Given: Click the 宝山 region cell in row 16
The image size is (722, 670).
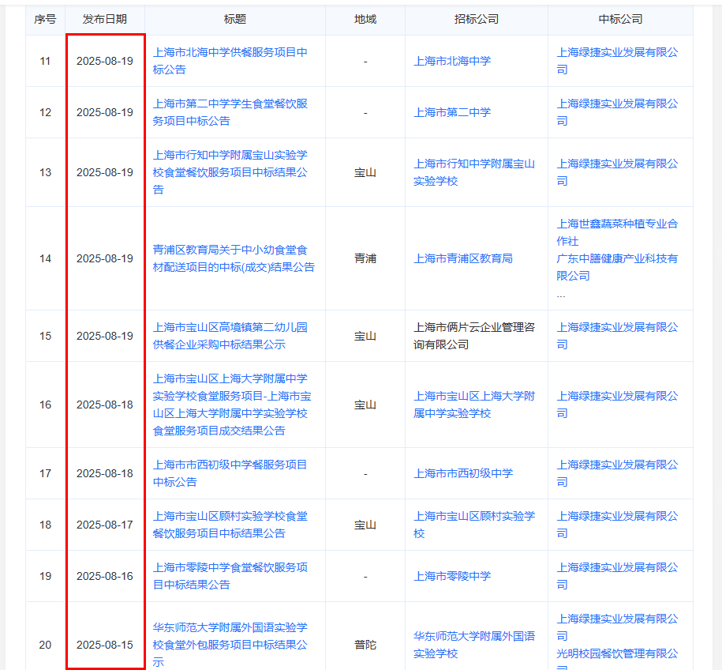Looking at the screenshot, I should click(x=365, y=405).
